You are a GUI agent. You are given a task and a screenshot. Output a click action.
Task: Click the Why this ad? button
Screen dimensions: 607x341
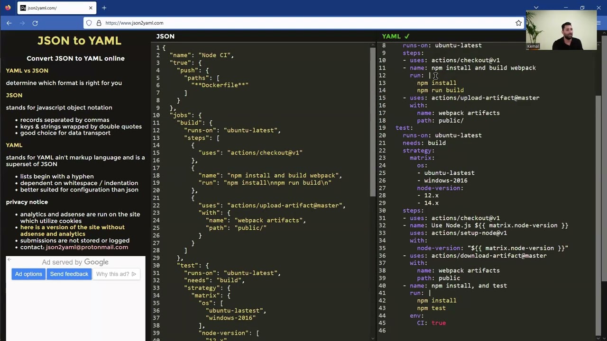pyautogui.click(x=116, y=274)
